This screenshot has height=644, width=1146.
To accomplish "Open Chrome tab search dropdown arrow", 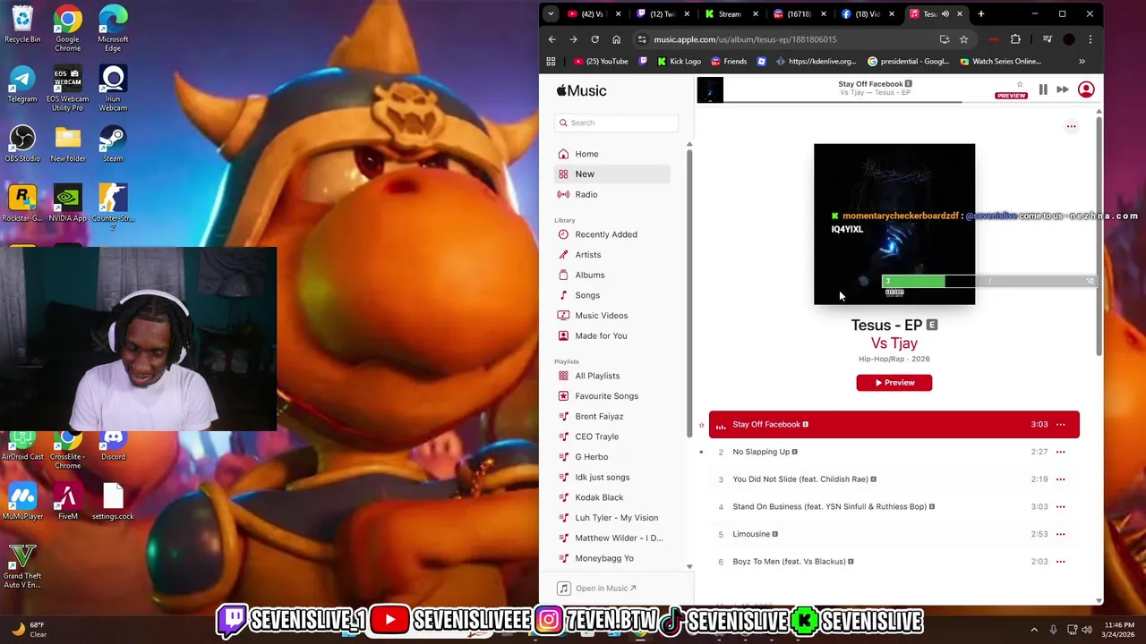I will [x=551, y=14].
